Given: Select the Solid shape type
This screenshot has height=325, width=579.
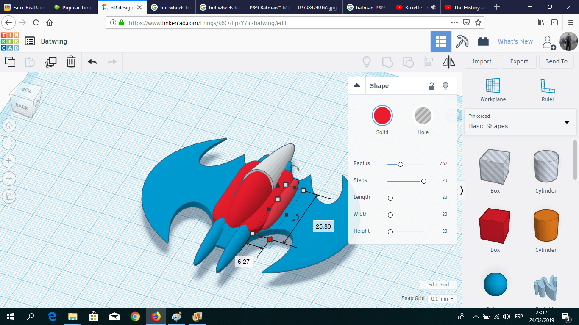Looking at the screenshot, I should pos(382,116).
